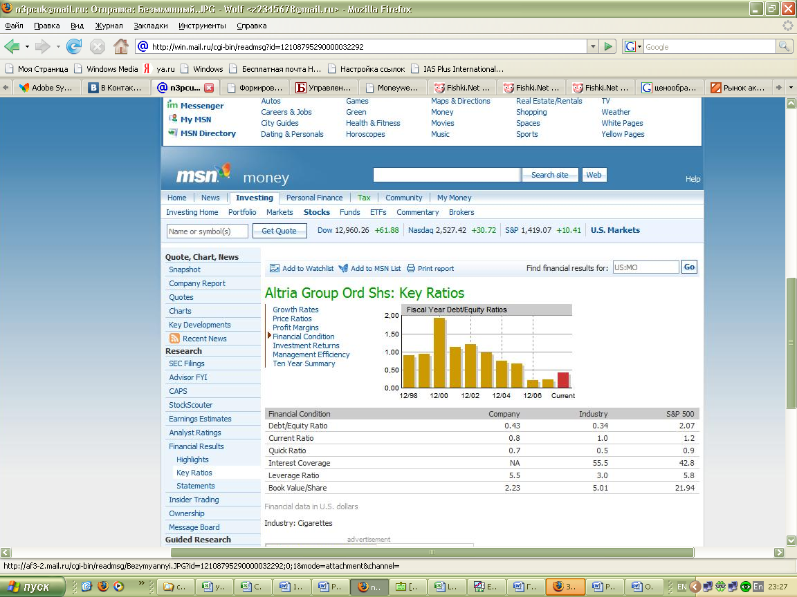The image size is (797, 597).
Task: Click the forward navigation arrow
Action: tap(43, 47)
